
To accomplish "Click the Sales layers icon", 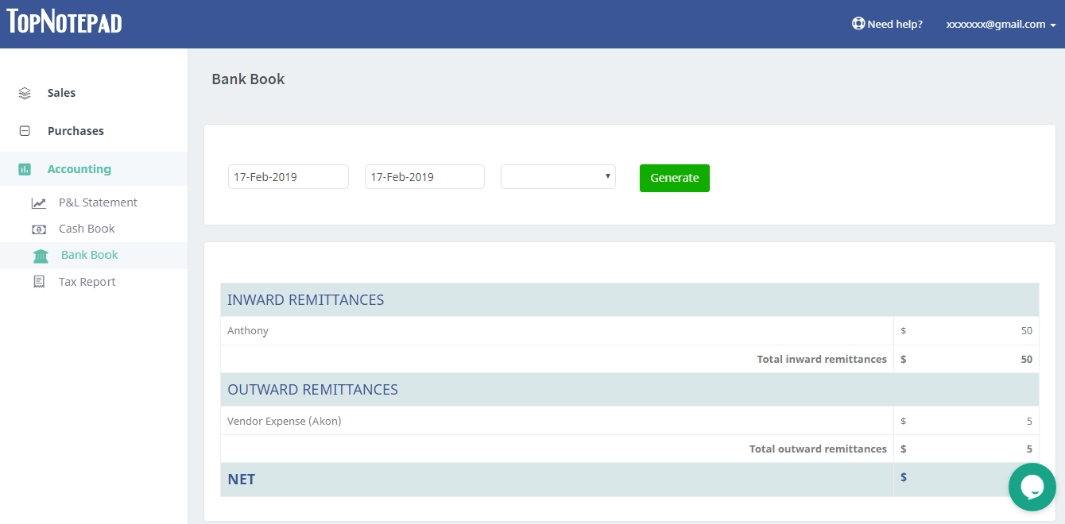I will [25, 93].
